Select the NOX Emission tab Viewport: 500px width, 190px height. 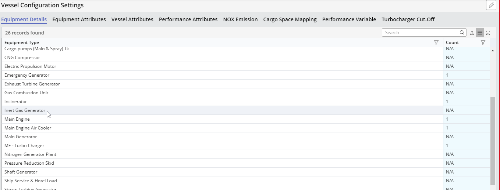tap(240, 19)
